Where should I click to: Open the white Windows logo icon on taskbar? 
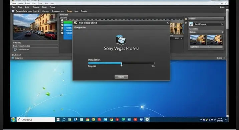(58, 120)
